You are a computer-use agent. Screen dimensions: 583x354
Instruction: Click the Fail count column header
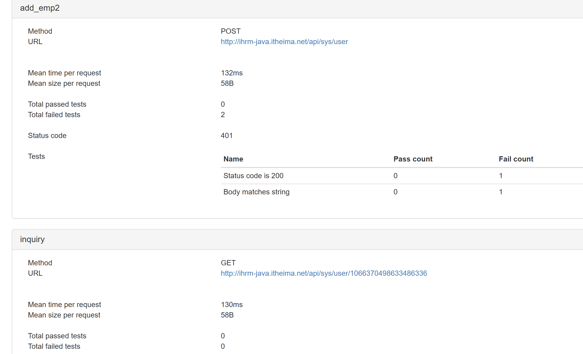click(x=516, y=159)
